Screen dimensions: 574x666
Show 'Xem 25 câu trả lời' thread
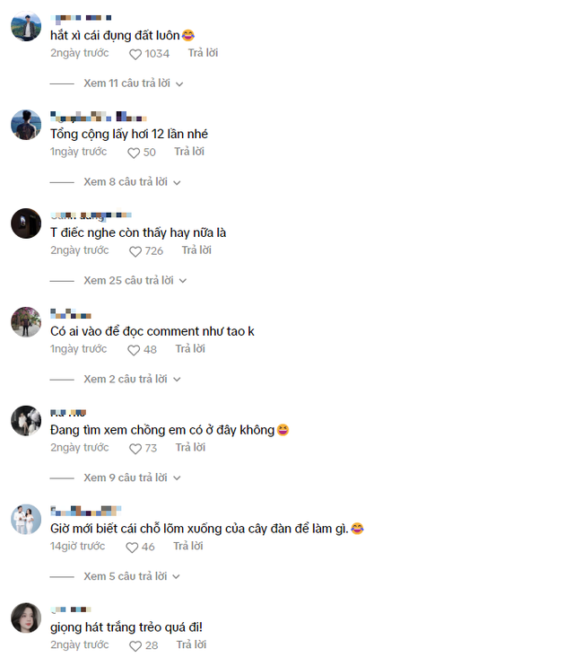135,280
